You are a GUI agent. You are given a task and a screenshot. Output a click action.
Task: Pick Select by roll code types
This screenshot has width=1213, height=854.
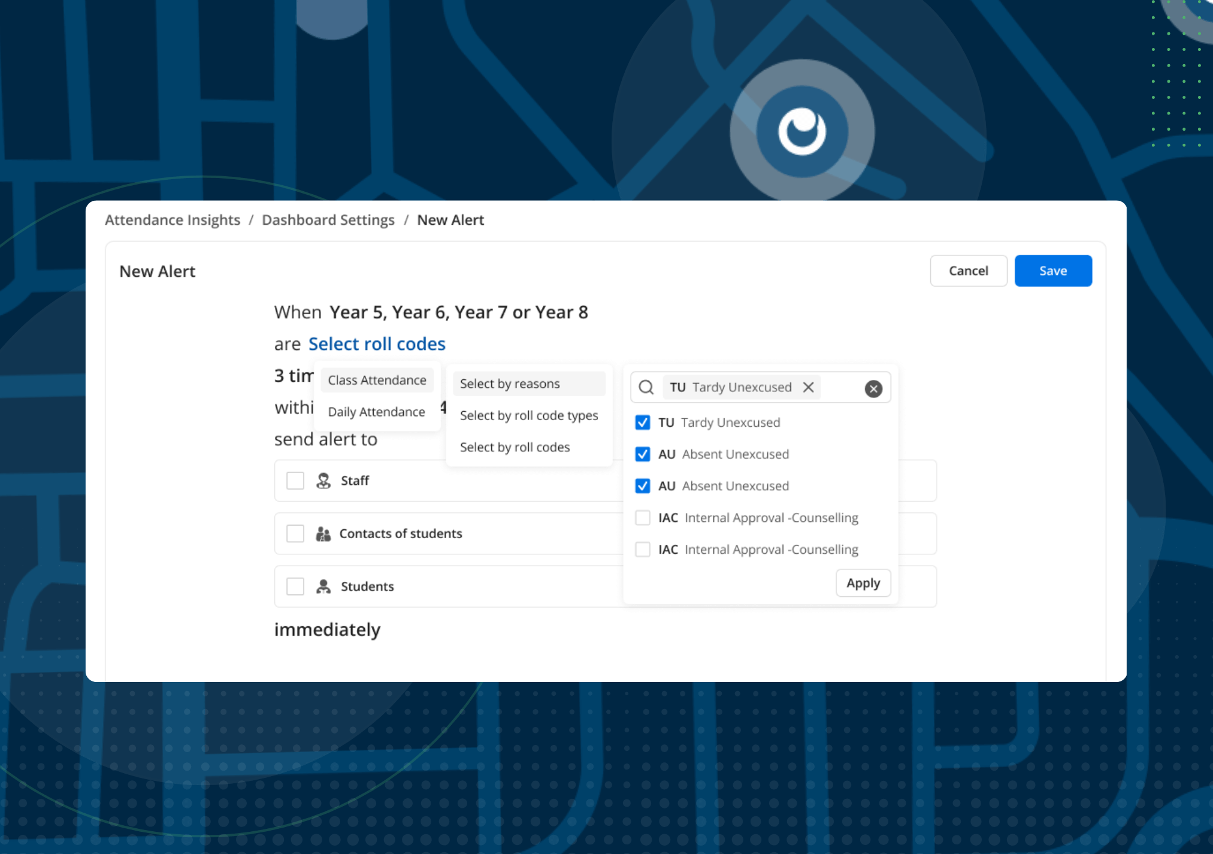528,415
